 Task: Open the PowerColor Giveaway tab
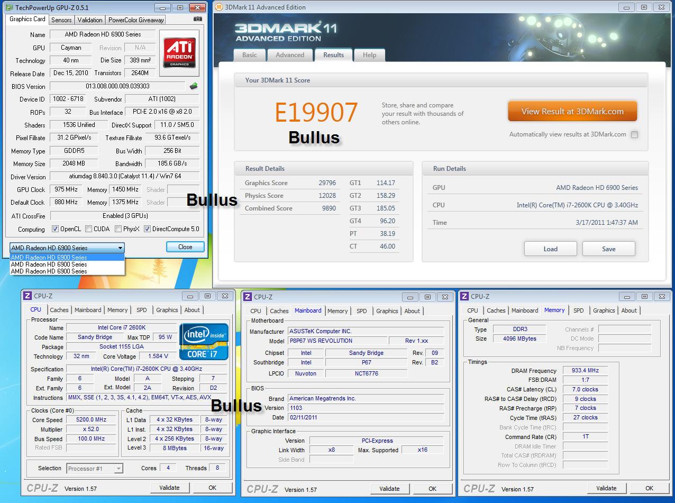pos(136,20)
